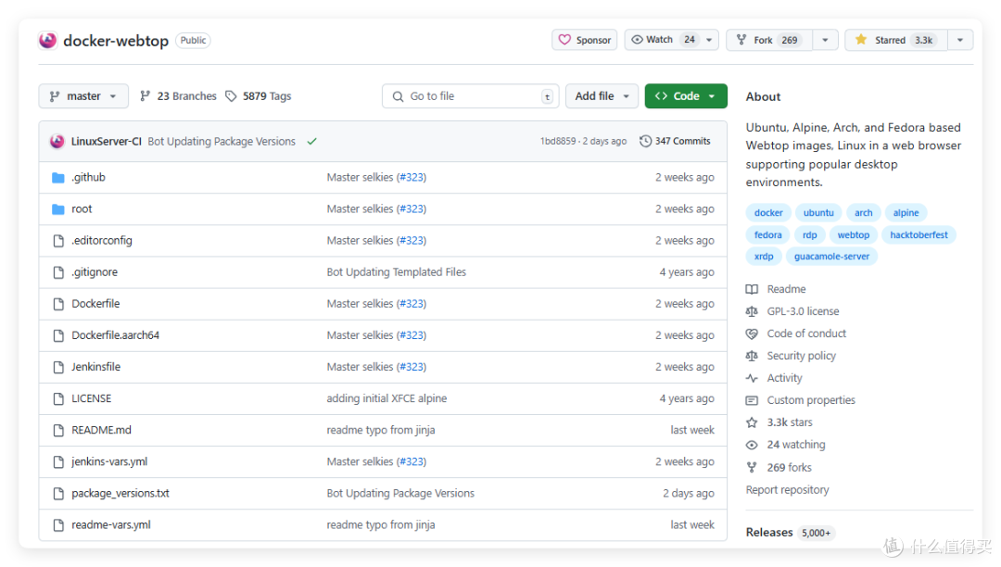Select the guacamole-server topic tag

[831, 257]
